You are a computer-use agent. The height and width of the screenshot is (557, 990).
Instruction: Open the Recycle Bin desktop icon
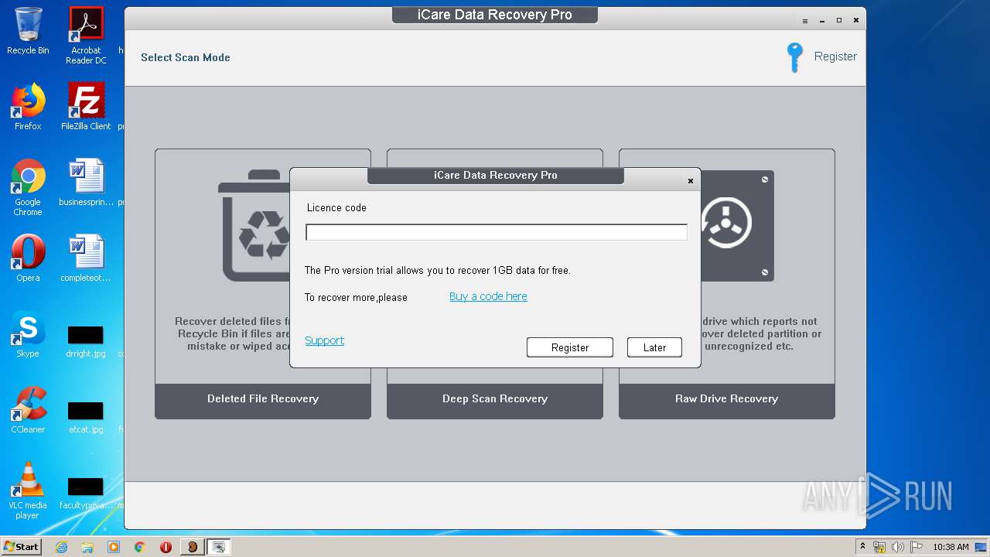(28, 31)
